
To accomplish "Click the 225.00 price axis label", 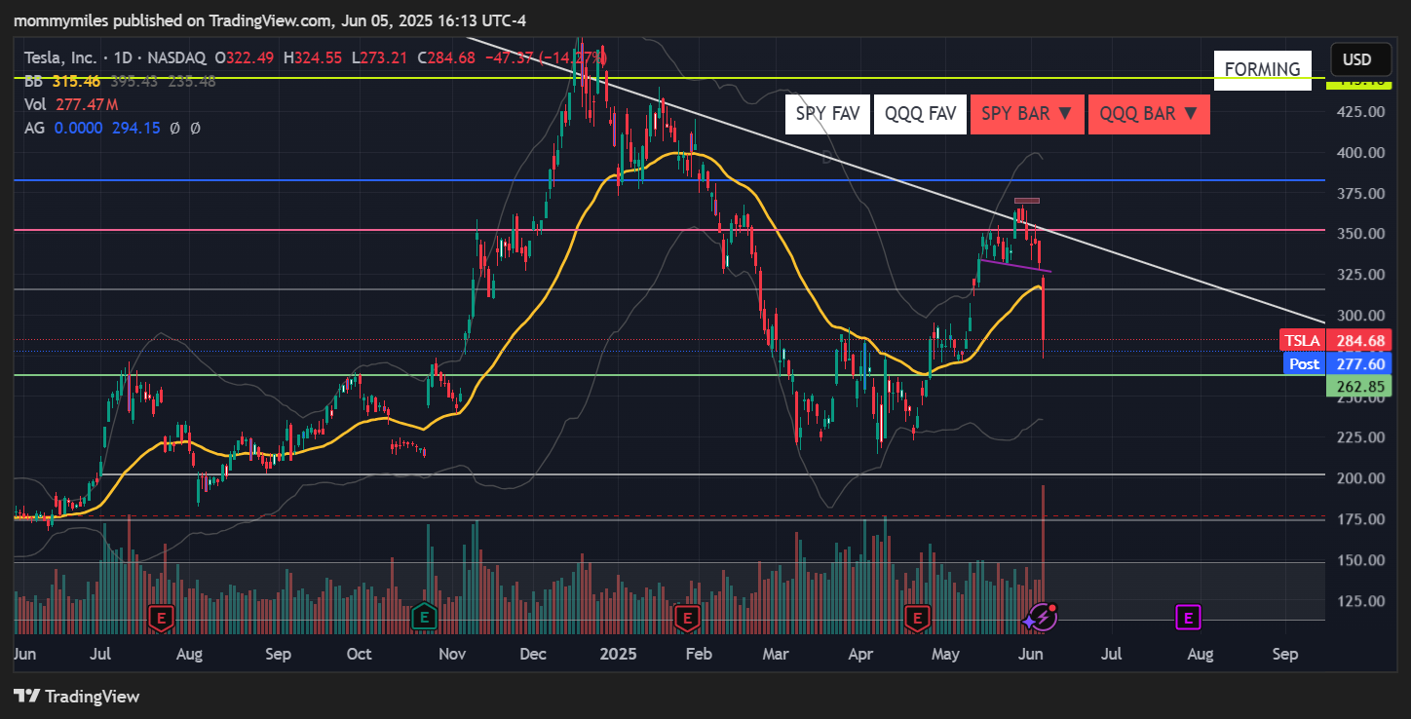I will click(x=1361, y=437).
